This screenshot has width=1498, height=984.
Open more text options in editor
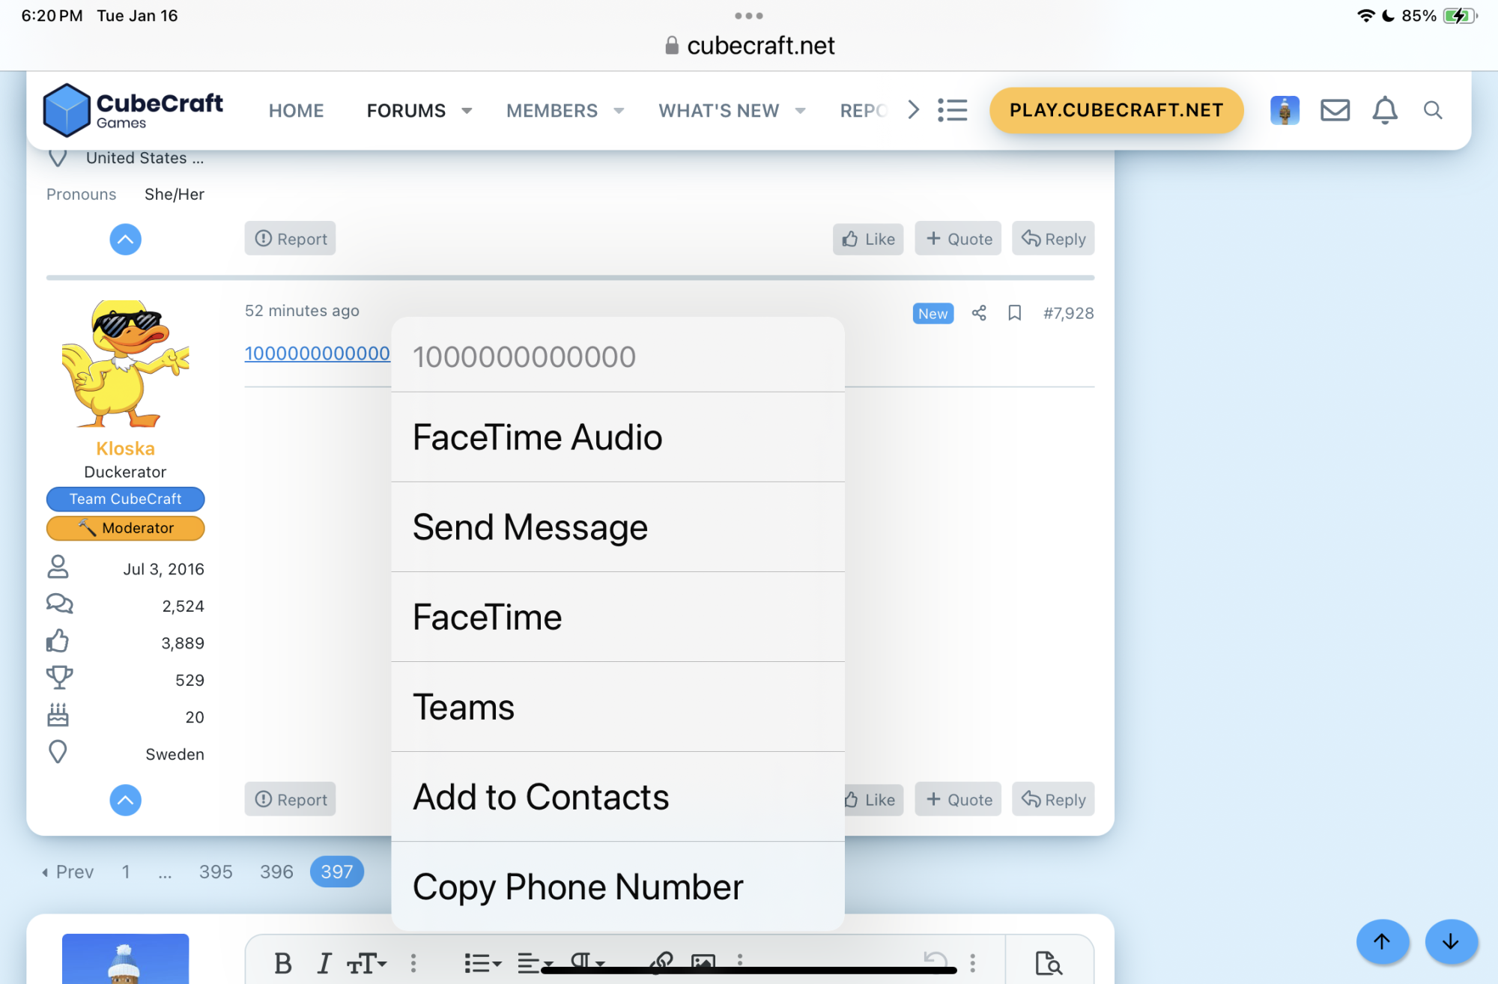[x=413, y=963]
